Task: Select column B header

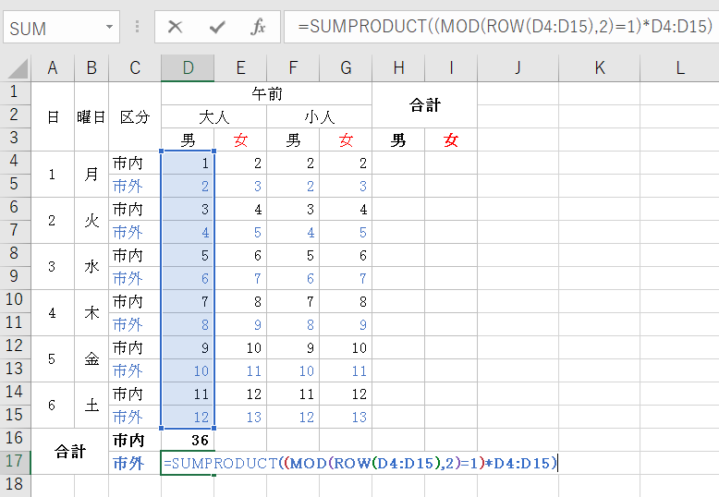Action: pos(91,67)
